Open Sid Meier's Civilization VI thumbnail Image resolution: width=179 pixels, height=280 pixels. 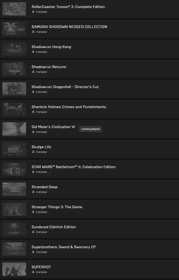coord(14,129)
